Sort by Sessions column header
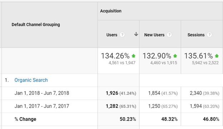 point(196,35)
